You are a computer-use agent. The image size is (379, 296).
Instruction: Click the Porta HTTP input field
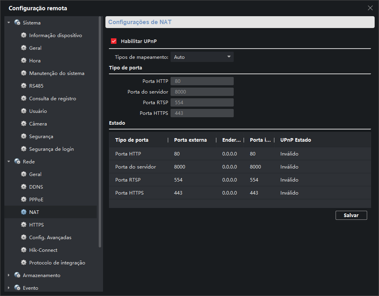click(202, 81)
